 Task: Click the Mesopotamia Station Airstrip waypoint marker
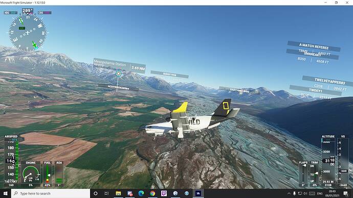(x=118, y=73)
